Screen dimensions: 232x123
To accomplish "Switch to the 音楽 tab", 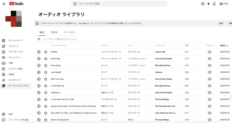I will [x=42, y=32].
